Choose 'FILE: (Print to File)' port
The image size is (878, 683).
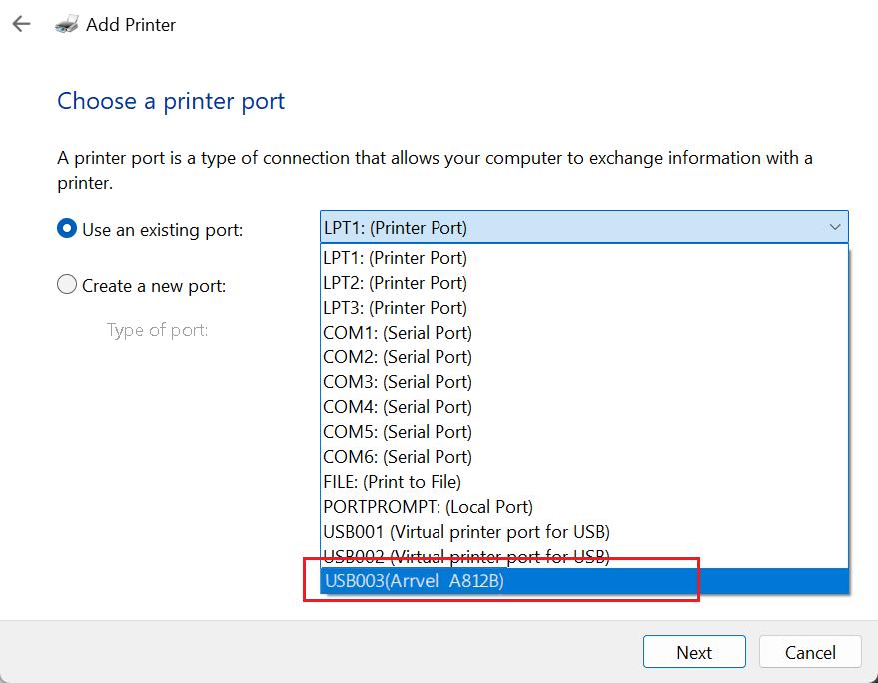(x=584, y=482)
